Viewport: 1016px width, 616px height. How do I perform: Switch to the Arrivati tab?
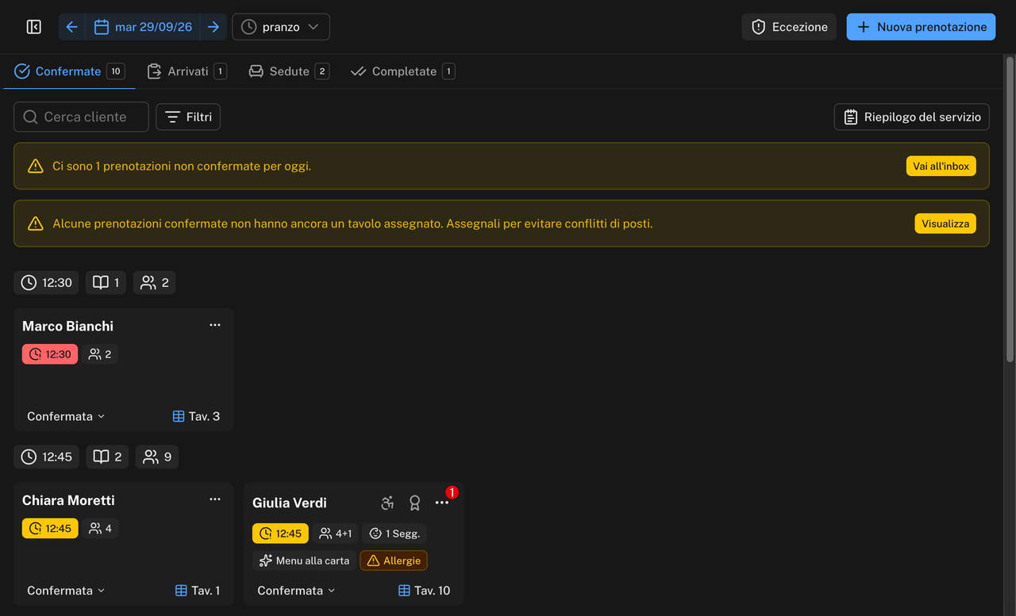coord(187,71)
